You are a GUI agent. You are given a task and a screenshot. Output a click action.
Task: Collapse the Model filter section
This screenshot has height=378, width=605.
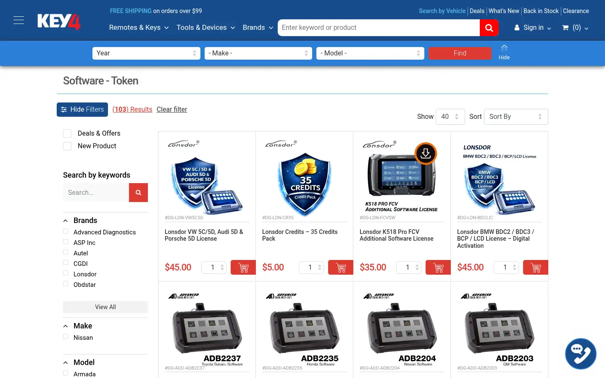66,363
